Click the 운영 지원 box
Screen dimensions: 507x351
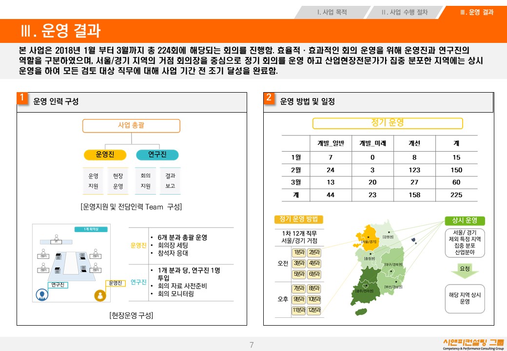(x=93, y=181)
